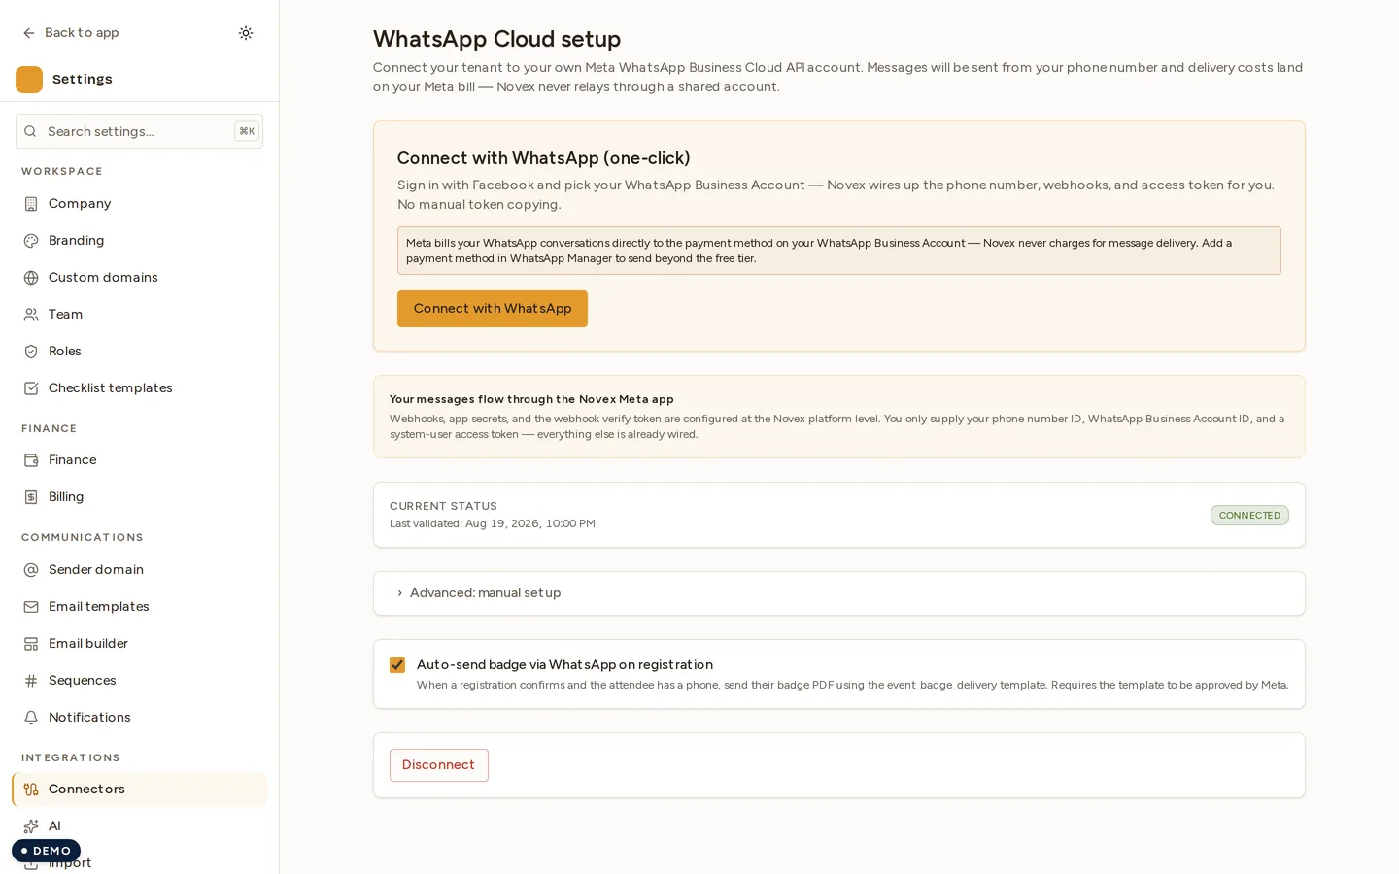This screenshot has width=1399, height=874.
Task: Click the orange Settings logo square
Action: (29, 80)
